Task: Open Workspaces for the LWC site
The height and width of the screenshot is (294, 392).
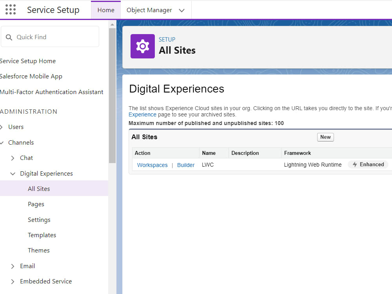Action: 152,165
